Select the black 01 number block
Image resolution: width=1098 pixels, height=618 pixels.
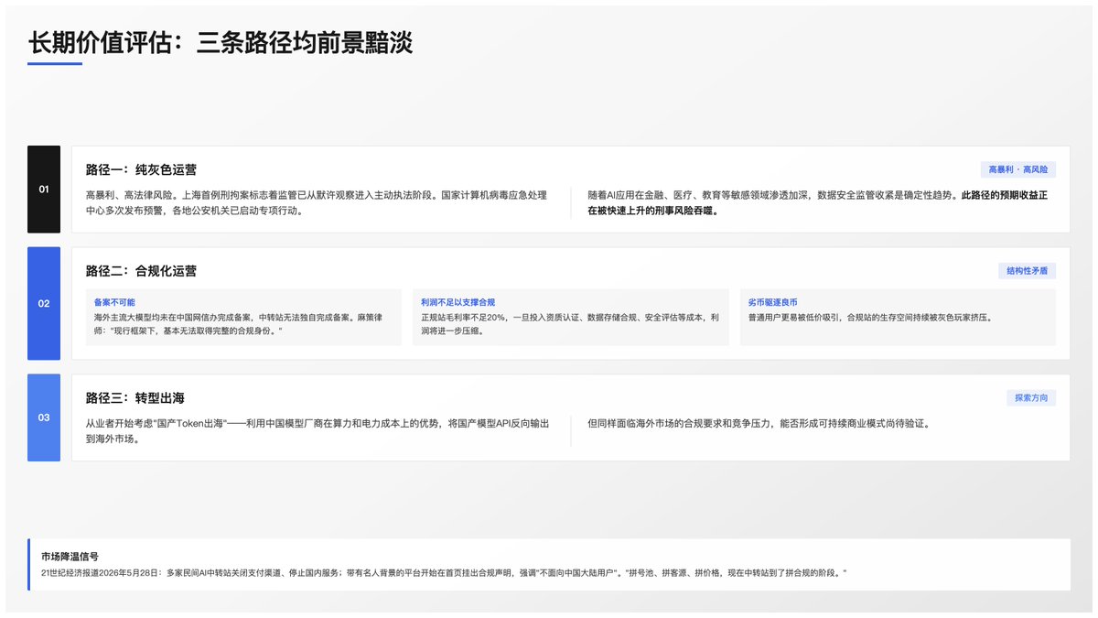(x=44, y=190)
